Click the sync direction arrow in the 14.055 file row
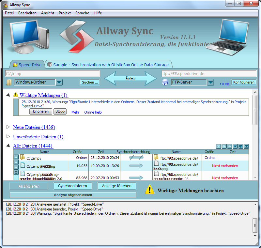Viewport: 261px width, 248px height. [x=136, y=166]
